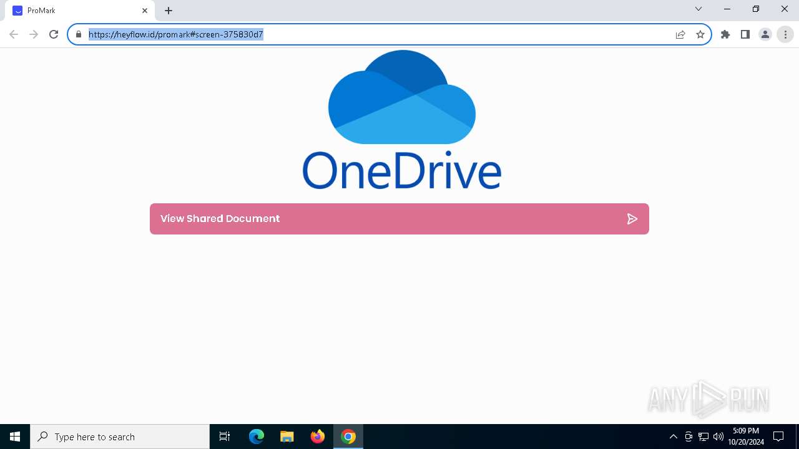Click the send arrow icon on pink button
Viewport: 799px width, 449px height.
point(632,219)
